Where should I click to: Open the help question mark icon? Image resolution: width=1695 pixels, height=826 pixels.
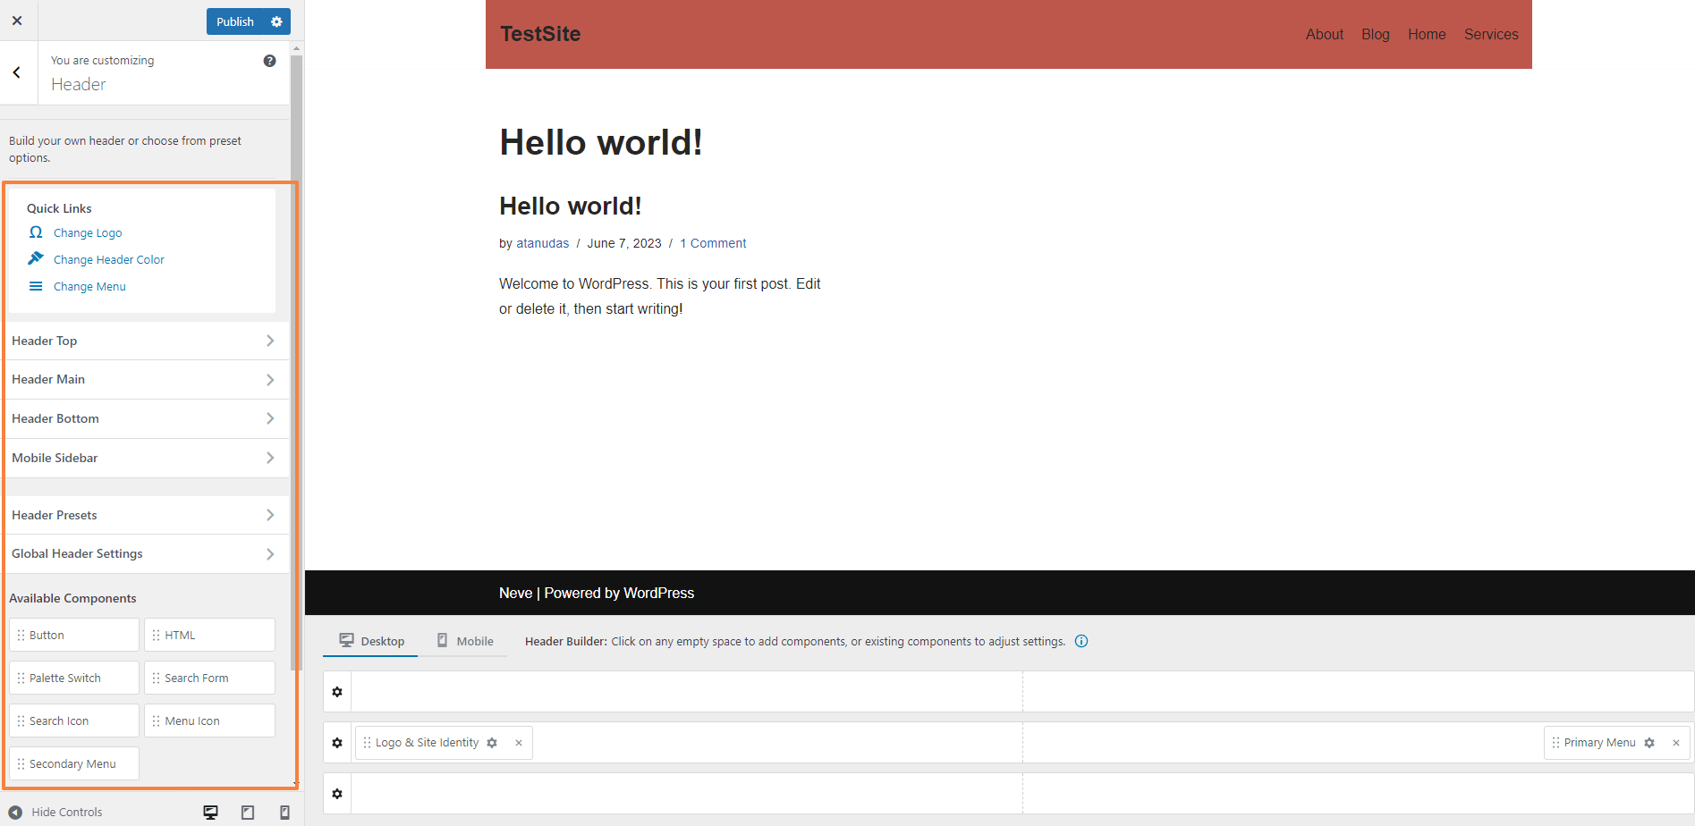pos(269,61)
